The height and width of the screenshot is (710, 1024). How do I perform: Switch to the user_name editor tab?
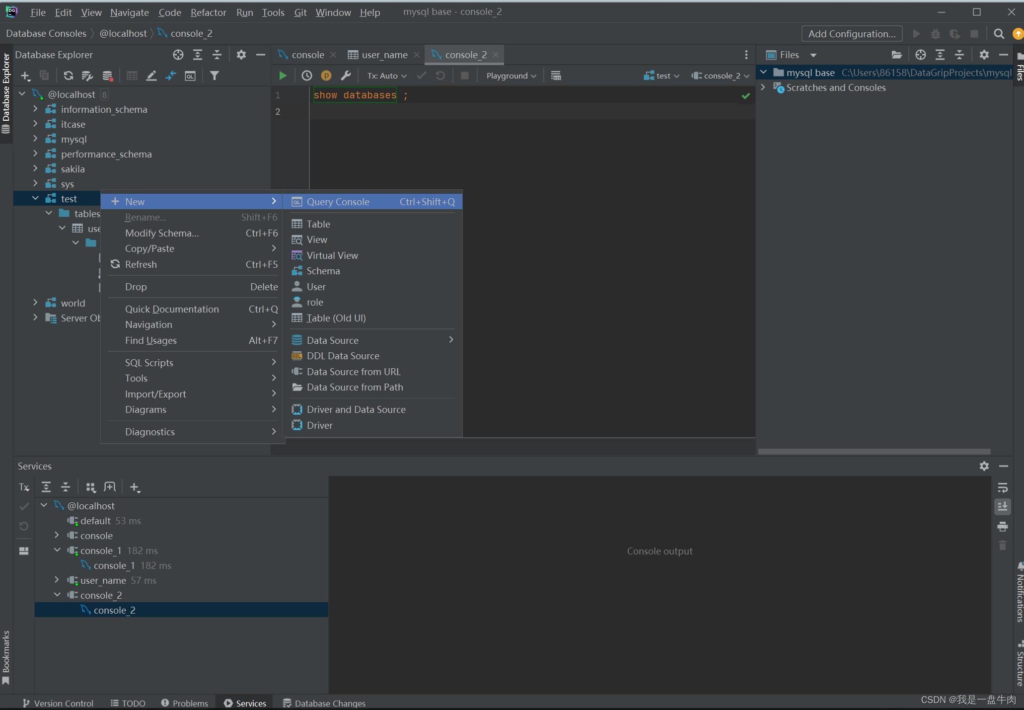pyautogui.click(x=384, y=55)
